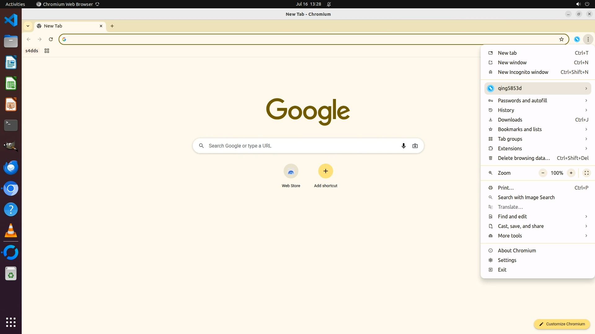
Task: Select New Incognito window menu item
Action: (523, 72)
